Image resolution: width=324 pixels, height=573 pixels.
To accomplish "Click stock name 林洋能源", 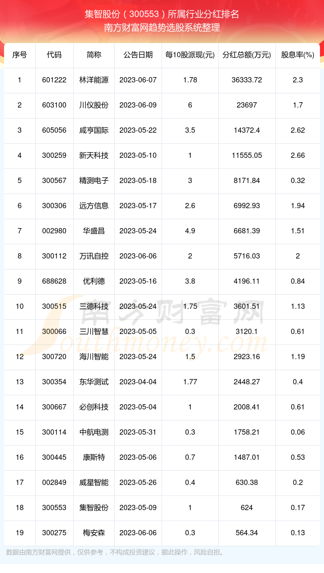I will click(x=94, y=80).
